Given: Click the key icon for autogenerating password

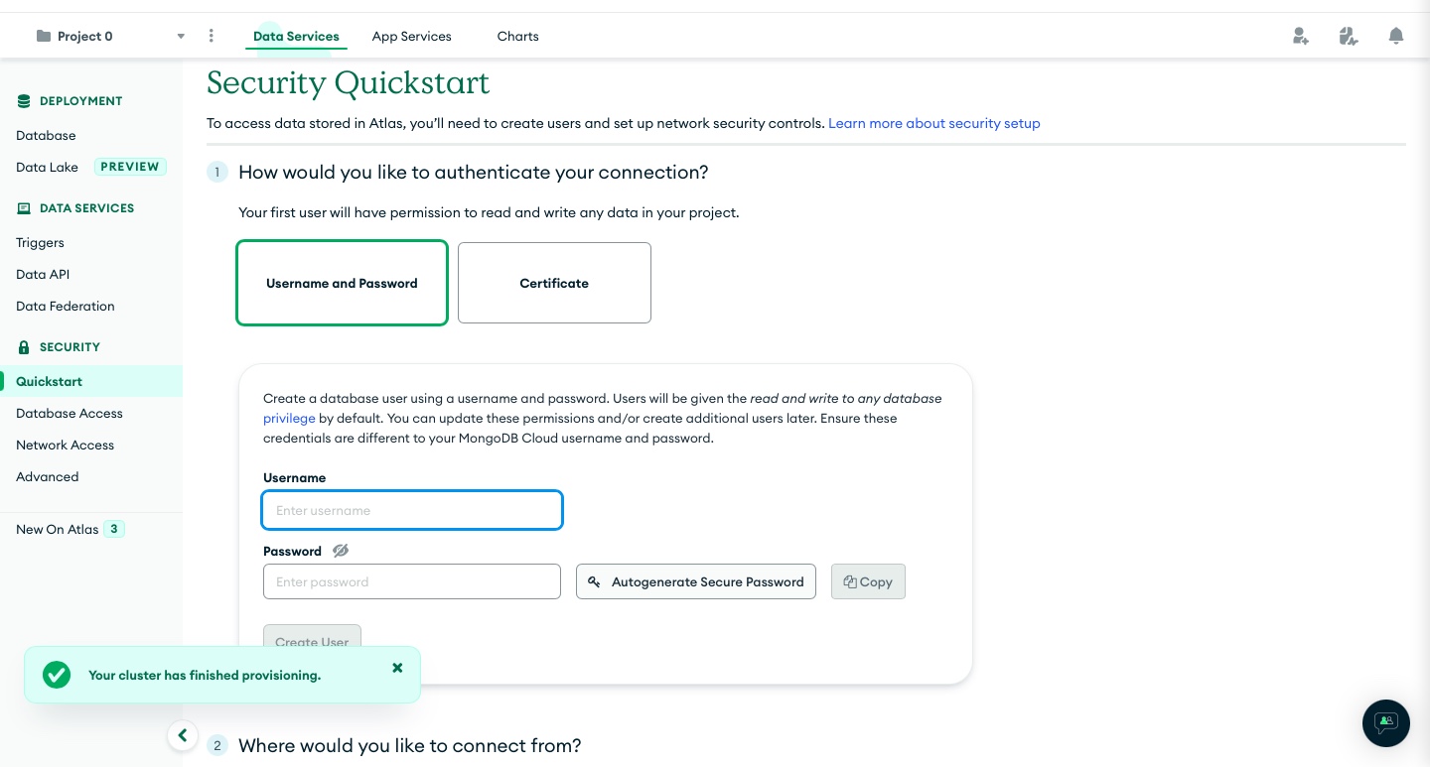Looking at the screenshot, I should click(x=594, y=582).
